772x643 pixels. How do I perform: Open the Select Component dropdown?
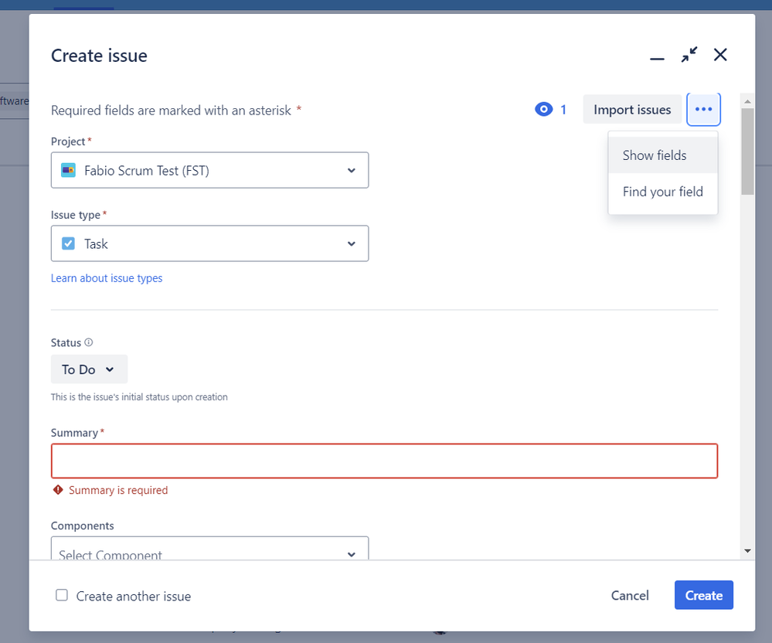coord(209,549)
